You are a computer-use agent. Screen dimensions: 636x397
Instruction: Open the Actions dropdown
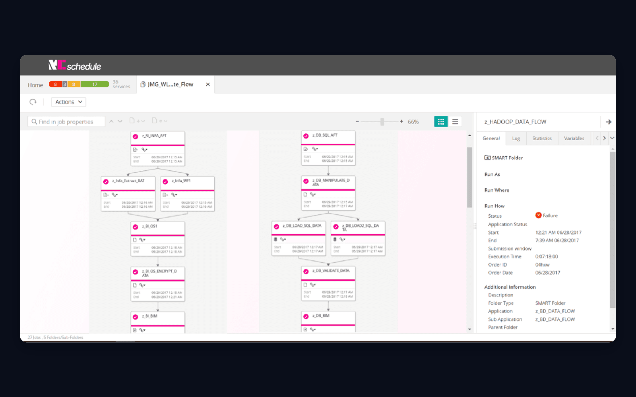click(x=69, y=102)
